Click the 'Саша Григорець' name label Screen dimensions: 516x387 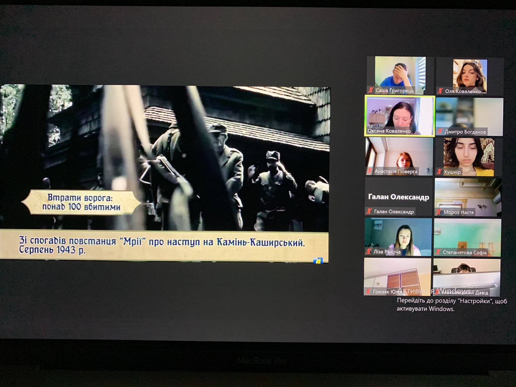tap(394, 91)
